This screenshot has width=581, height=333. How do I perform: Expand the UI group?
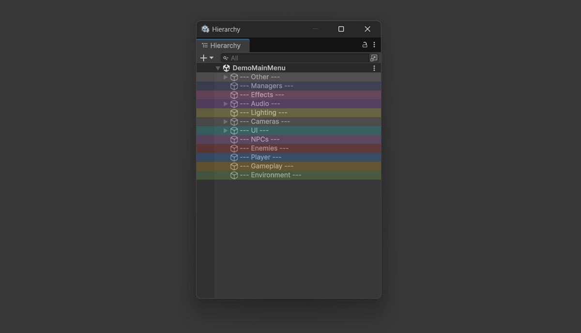[x=226, y=130]
